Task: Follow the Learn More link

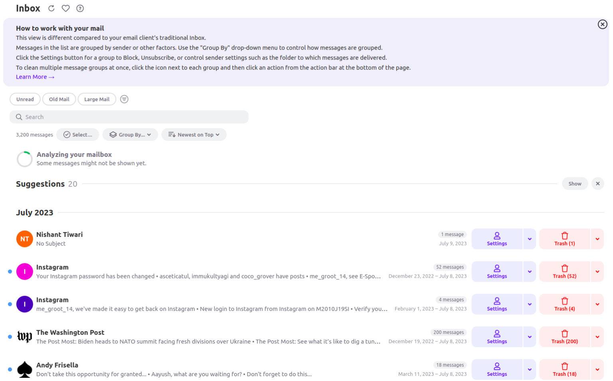Action: coord(35,77)
